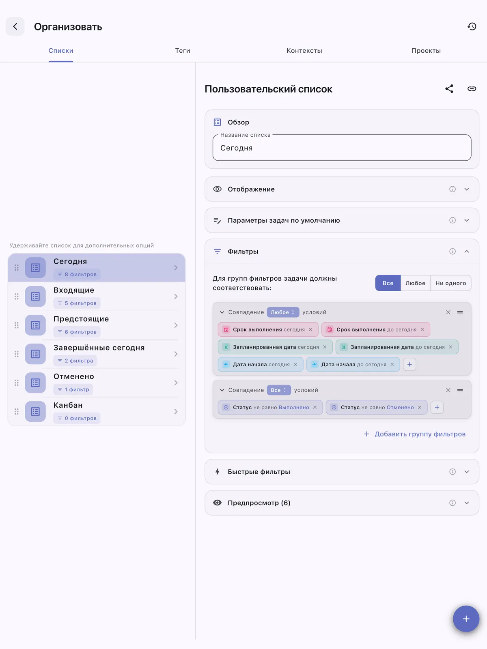
Task: Collapse the Фильтры section
Action: tap(467, 251)
